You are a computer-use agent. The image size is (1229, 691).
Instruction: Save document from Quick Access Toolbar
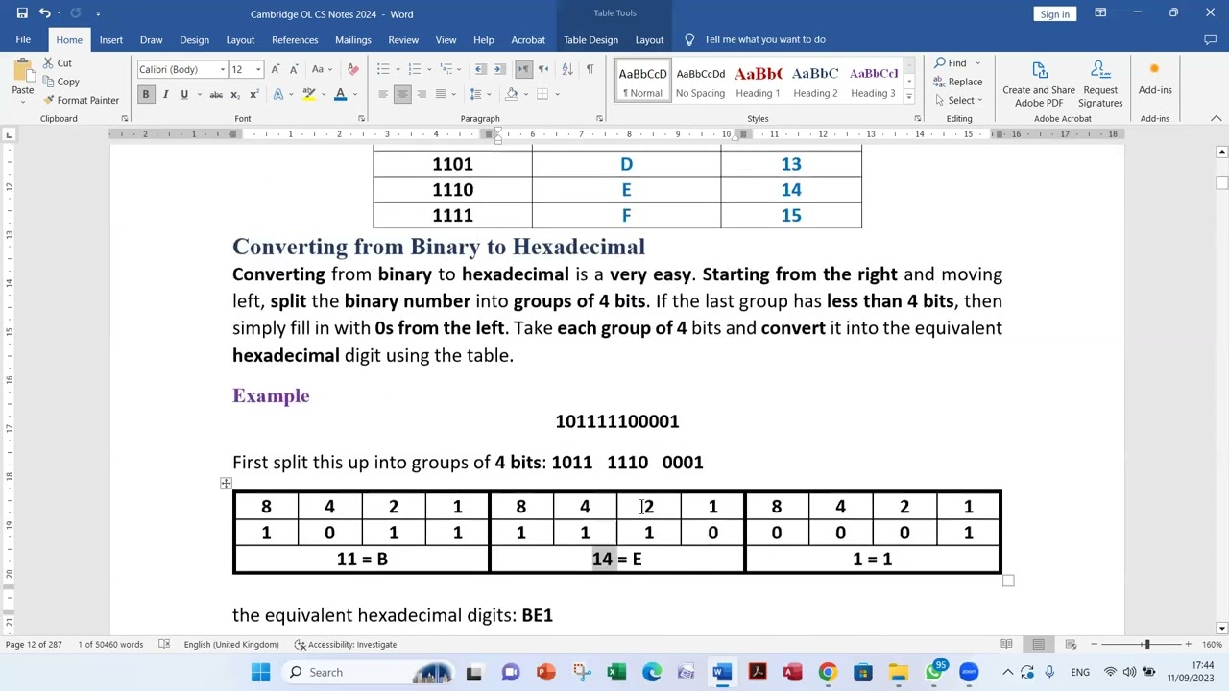22,13
